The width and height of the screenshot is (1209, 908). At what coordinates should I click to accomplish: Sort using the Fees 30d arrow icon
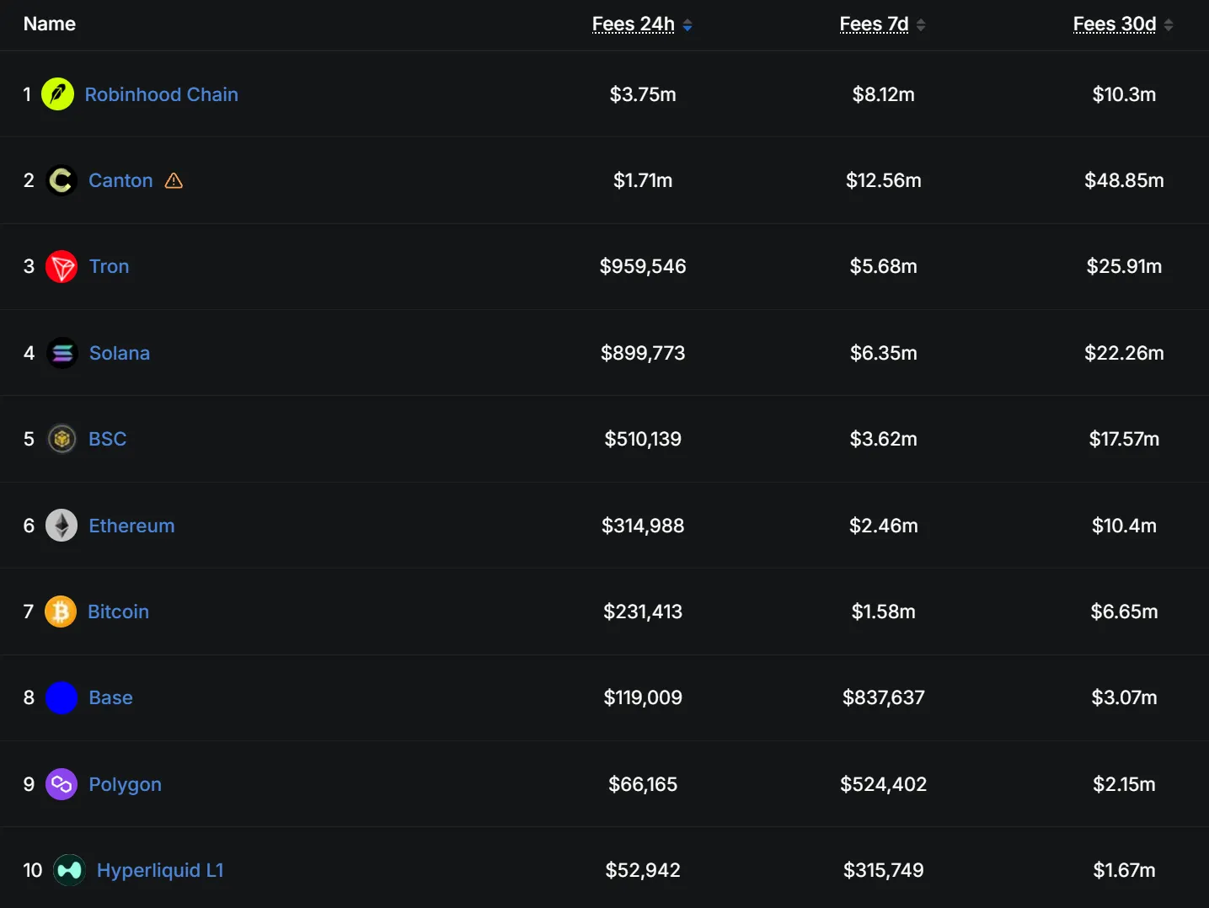click(x=1169, y=25)
